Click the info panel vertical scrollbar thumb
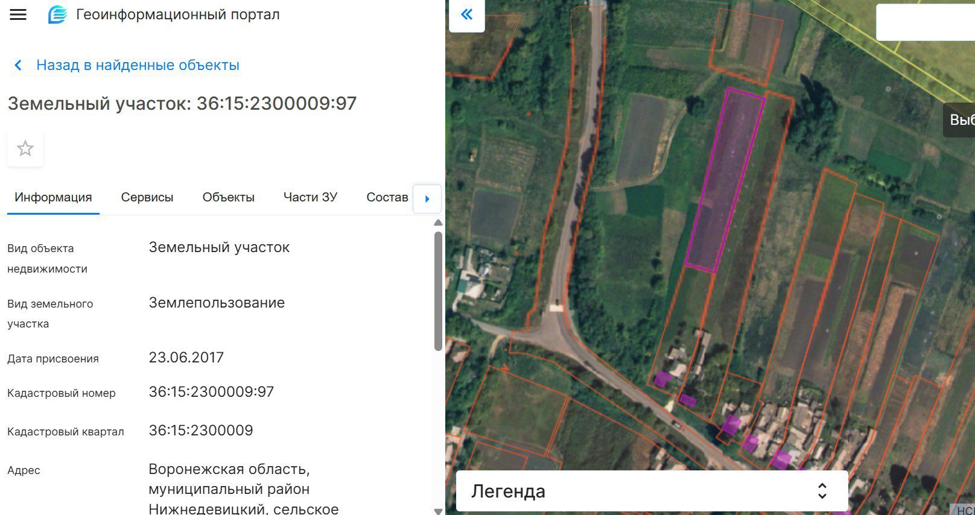The width and height of the screenshot is (975, 515). 439,291
